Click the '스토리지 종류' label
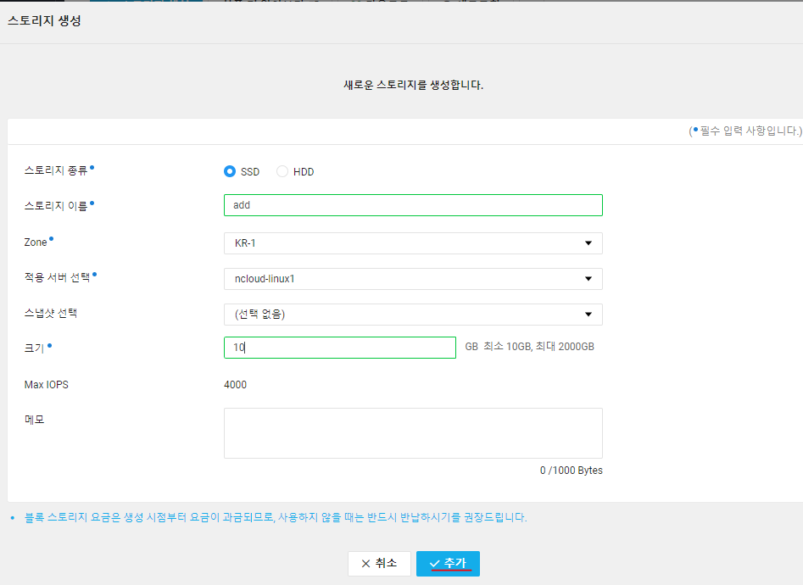Image resolution: width=803 pixels, height=585 pixels. pos(56,170)
